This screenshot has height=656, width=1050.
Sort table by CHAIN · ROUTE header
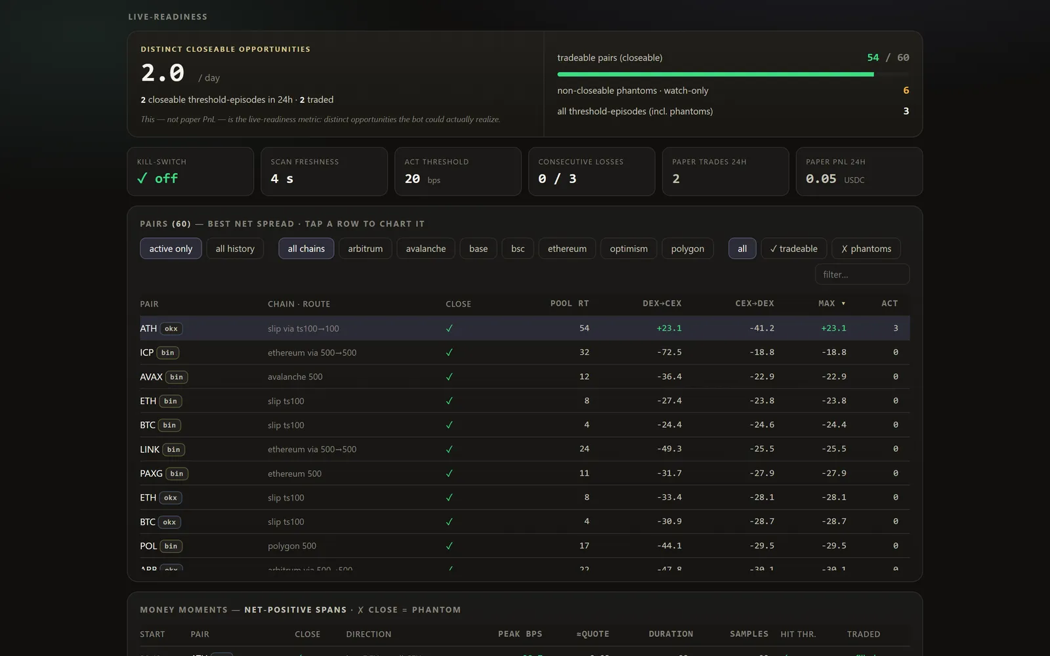click(299, 304)
